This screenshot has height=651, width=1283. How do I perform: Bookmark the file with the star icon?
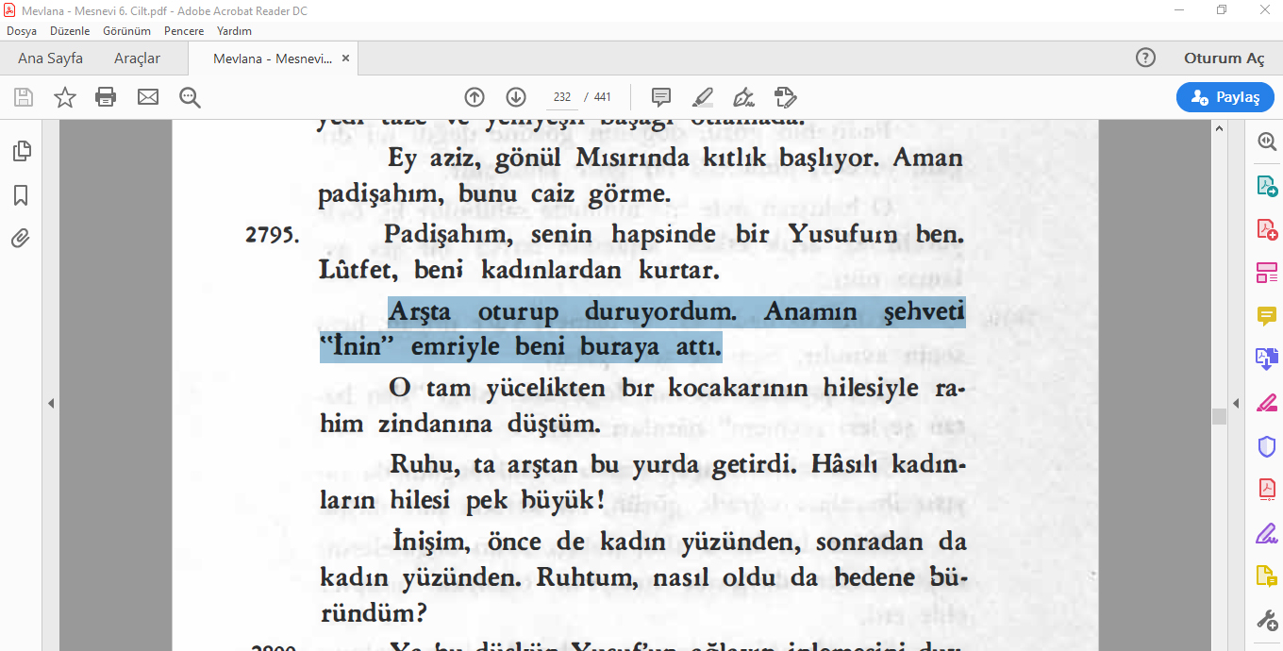pos(65,97)
